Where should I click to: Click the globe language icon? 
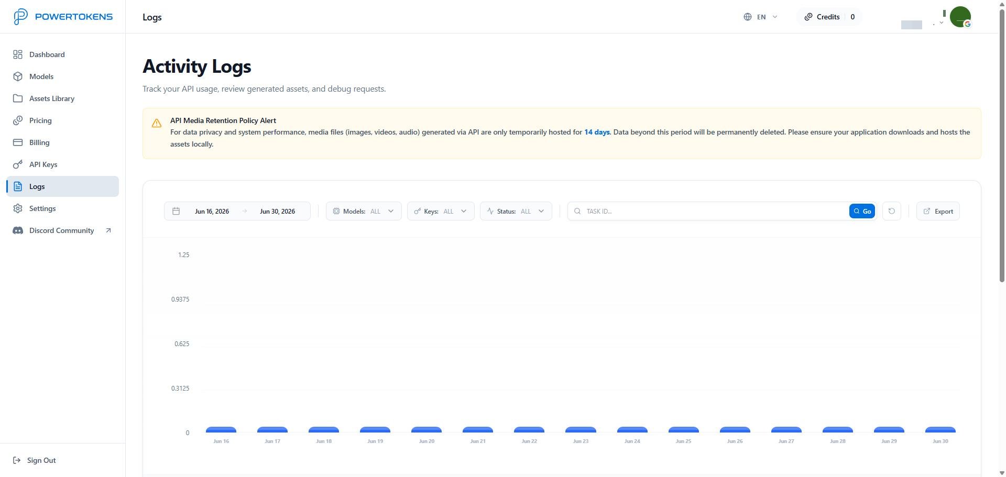coord(748,17)
